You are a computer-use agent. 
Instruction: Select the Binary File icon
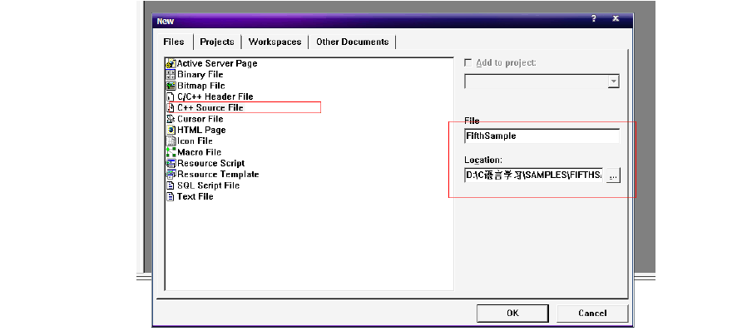(171, 74)
